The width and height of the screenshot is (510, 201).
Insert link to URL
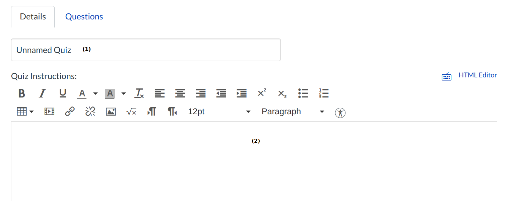(x=70, y=112)
